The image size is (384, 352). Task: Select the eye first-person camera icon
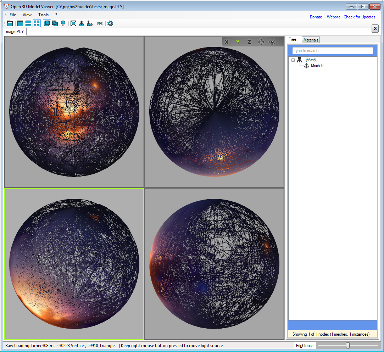(x=272, y=42)
